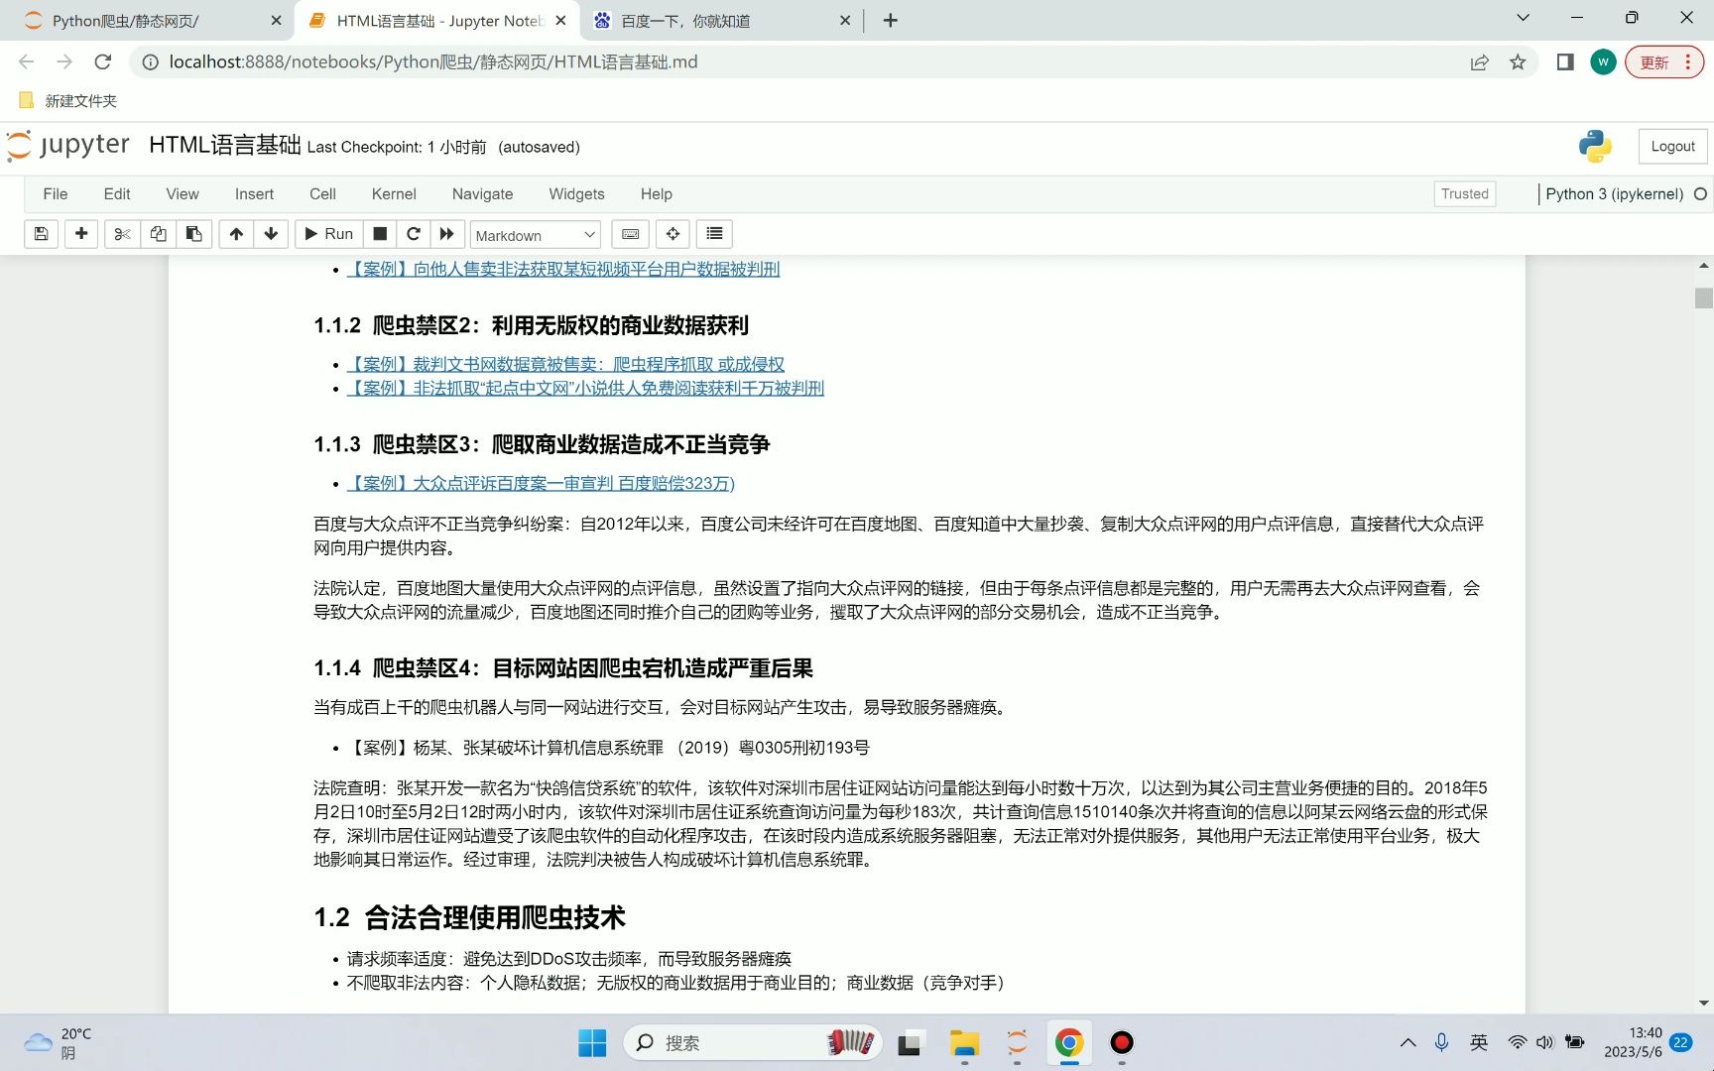
Task: Switch input method 英 indicator
Action: pyautogui.click(x=1479, y=1043)
